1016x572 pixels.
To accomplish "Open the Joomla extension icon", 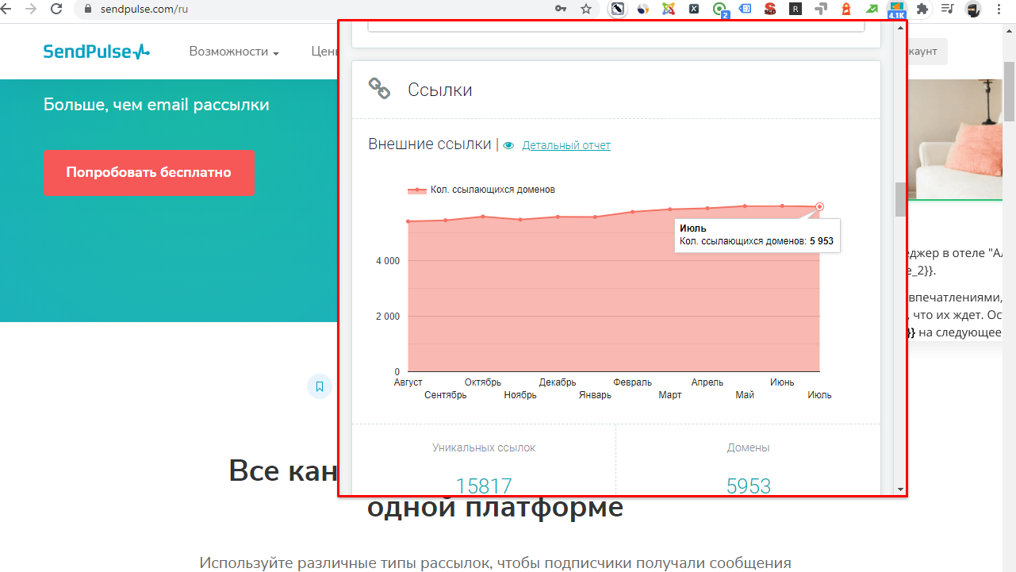I will point(669,10).
